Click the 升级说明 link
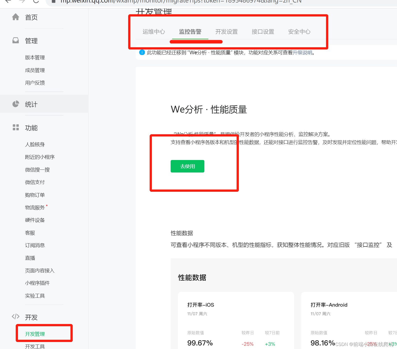This screenshot has height=349, width=397. (302, 52)
